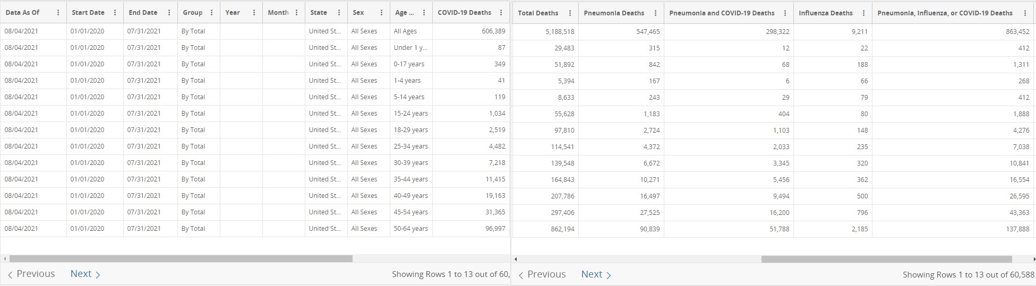Sort by Month column header
Screen dimensions: 1036x286
pyautogui.click(x=278, y=13)
